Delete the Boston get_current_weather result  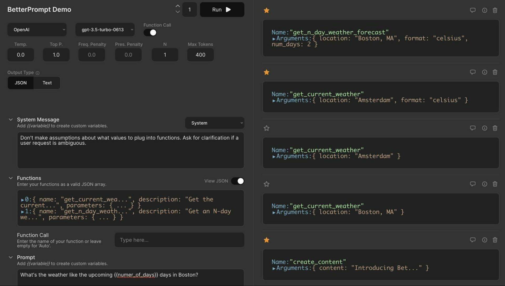pyautogui.click(x=495, y=184)
